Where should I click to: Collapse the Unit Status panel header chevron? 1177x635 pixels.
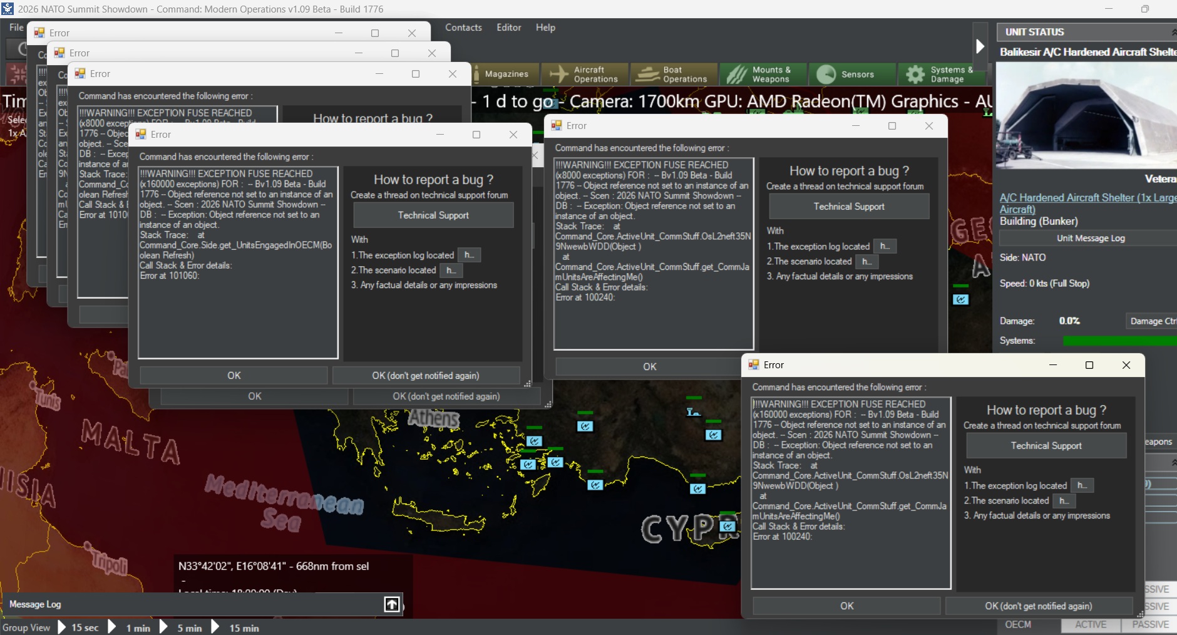coord(1173,32)
